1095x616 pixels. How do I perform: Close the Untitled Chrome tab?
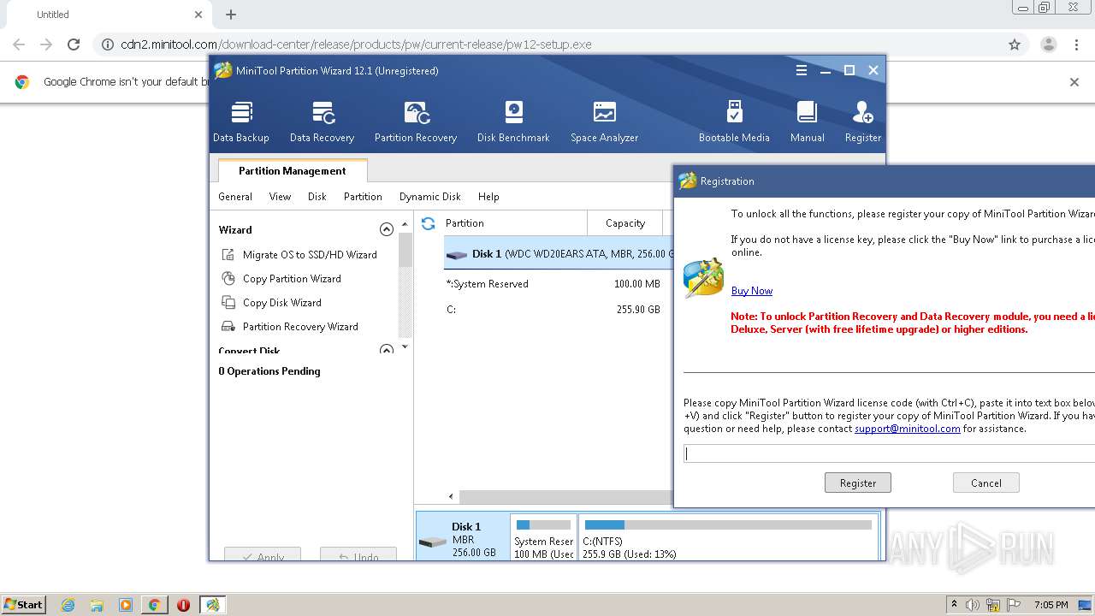pyautogui.click(x=198, y=15)
